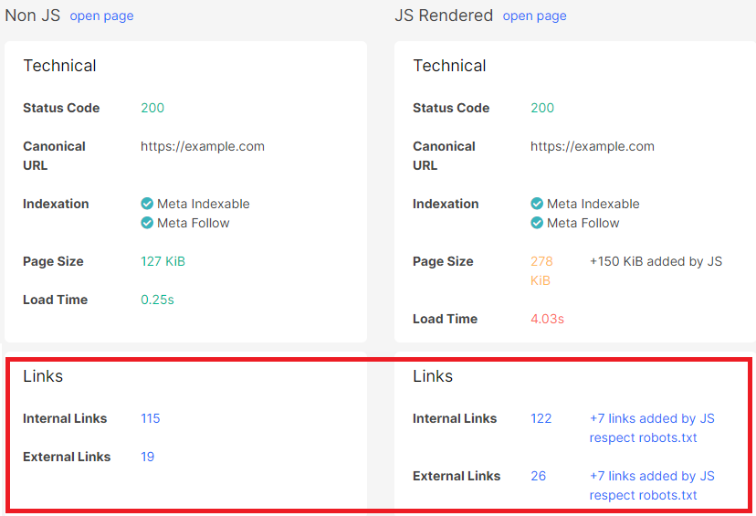
Task: Click Status Code 200 in Non JS panel
Action: coord(152,108)
